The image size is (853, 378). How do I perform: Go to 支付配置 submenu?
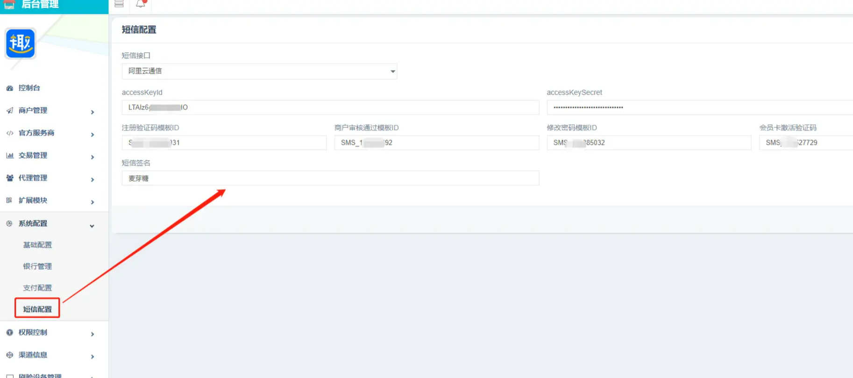point(37,288)
